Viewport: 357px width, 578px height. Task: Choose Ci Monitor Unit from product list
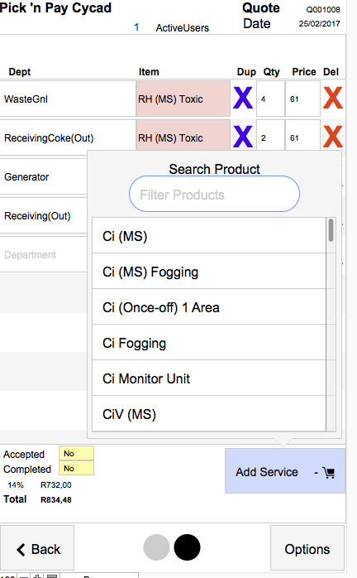209,378
